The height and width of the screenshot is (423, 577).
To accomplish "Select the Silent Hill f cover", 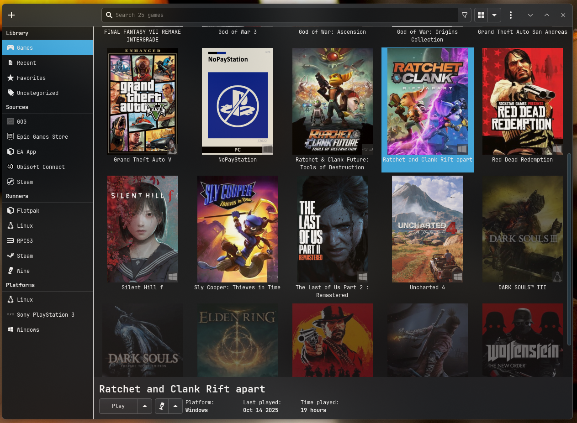I will pyautogui.click(x=143, y=229).
